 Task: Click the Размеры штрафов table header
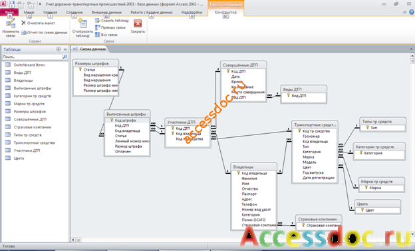(x=95, y=63)
